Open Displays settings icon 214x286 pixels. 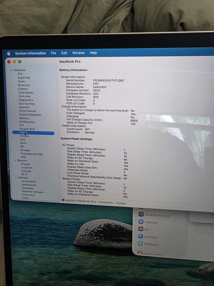[141, 222]
